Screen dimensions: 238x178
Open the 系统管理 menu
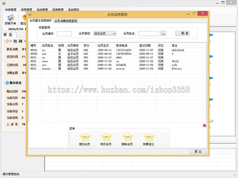[42, 10]
